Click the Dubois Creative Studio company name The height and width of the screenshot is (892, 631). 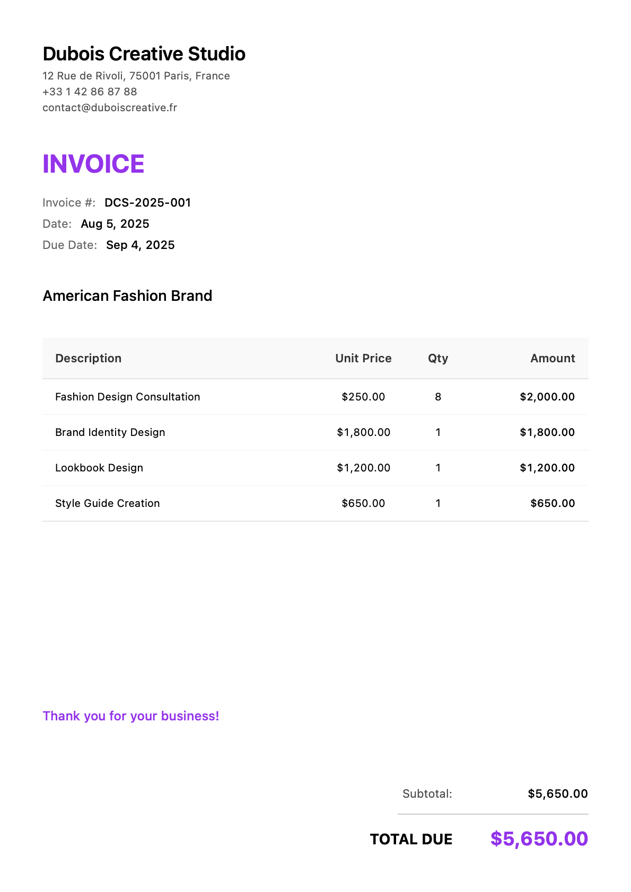coord(144,54)
